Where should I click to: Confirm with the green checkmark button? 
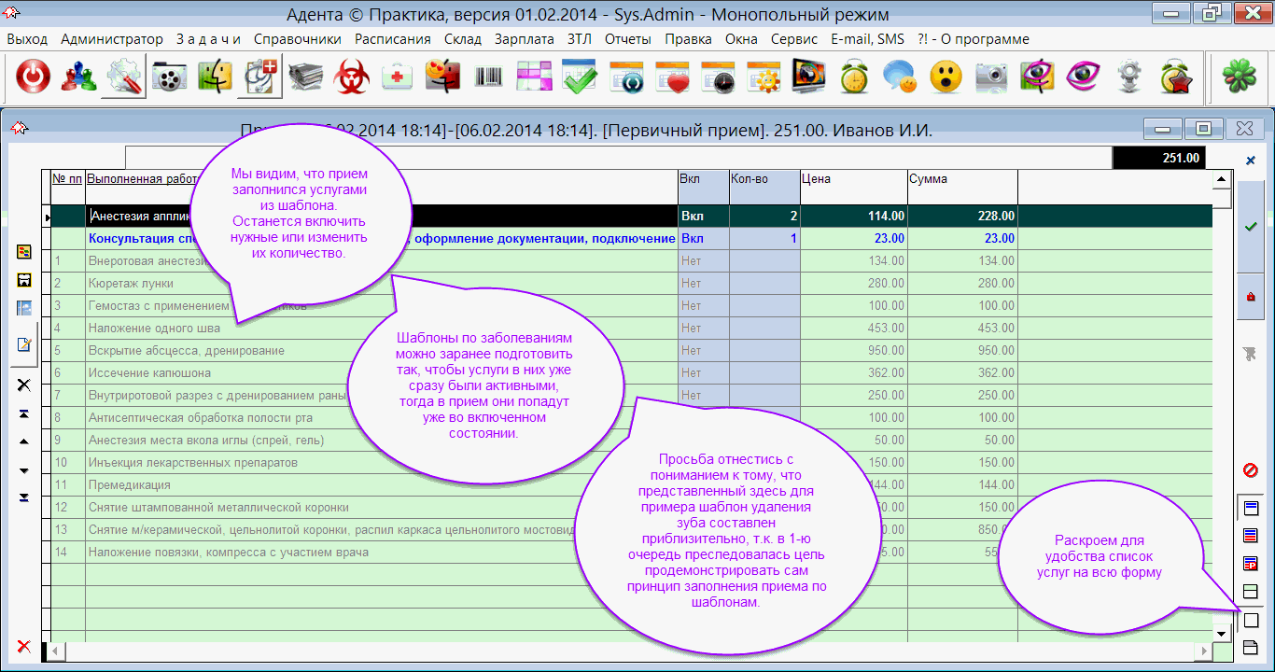coord(1251,227)
